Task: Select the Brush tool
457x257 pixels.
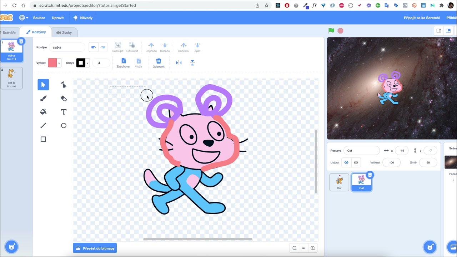Action: point(43,98)
